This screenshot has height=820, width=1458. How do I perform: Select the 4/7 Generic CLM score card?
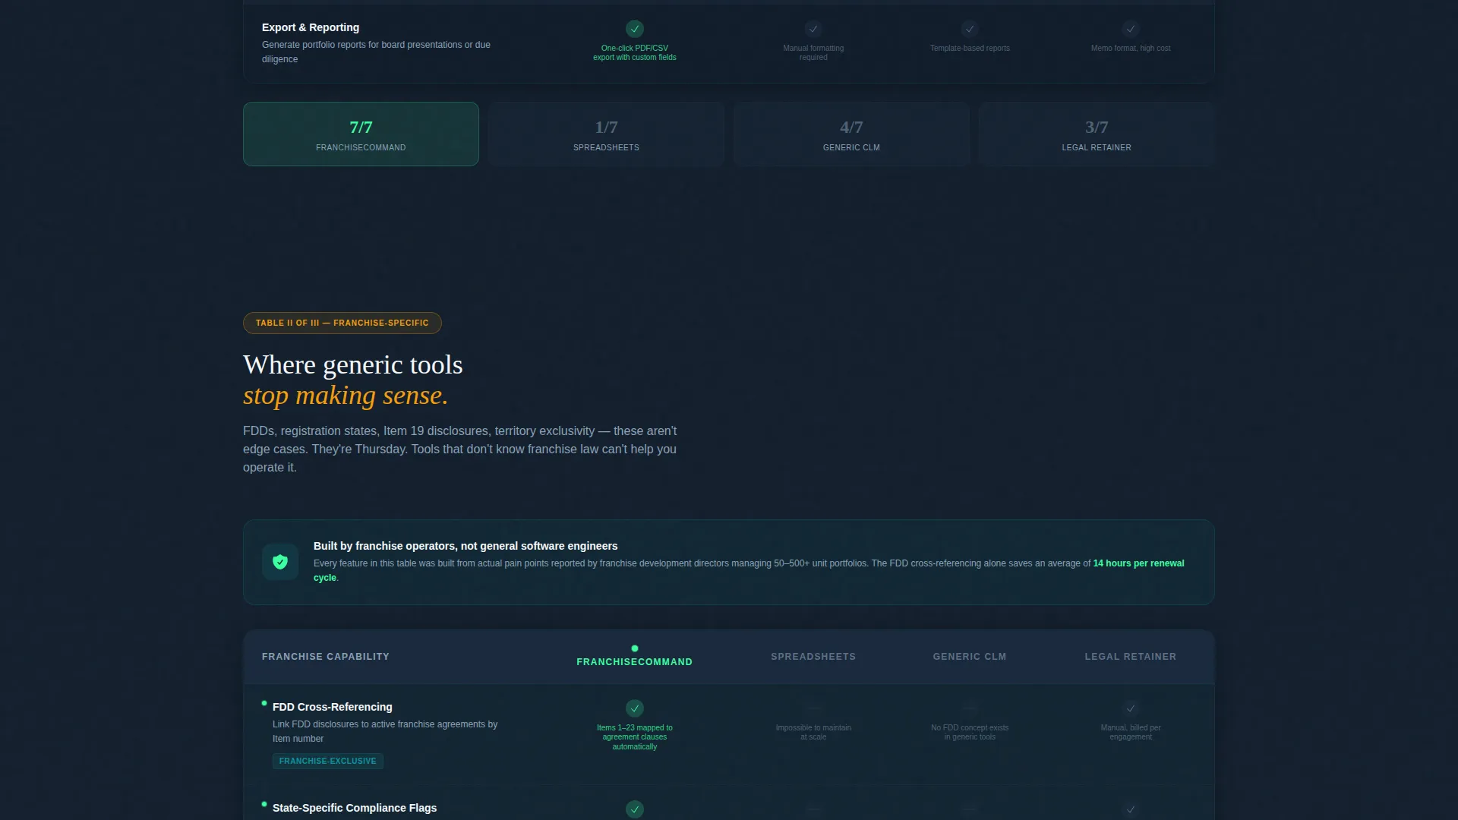[851, 134]
